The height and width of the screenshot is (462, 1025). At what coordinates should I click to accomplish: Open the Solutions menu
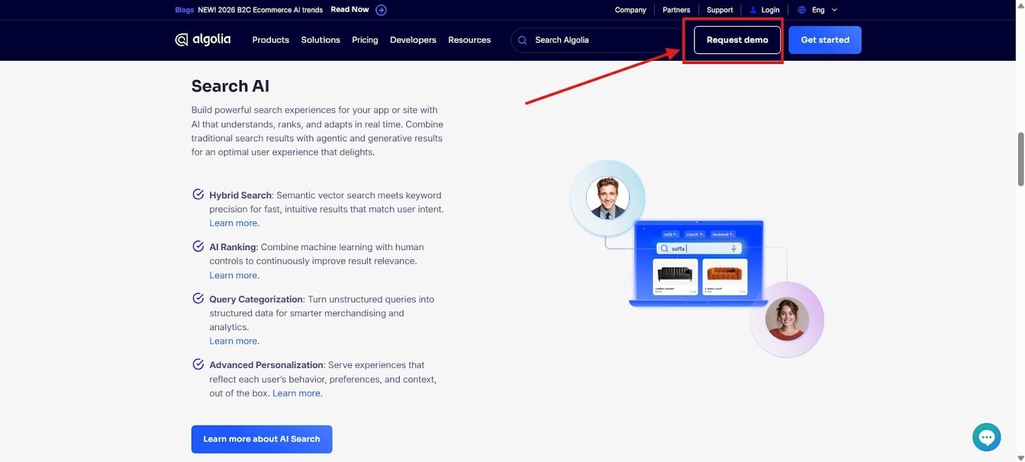(x=320, y=40)
